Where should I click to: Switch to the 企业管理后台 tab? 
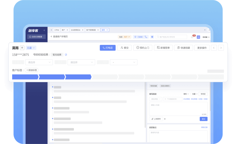coord(75,30)
